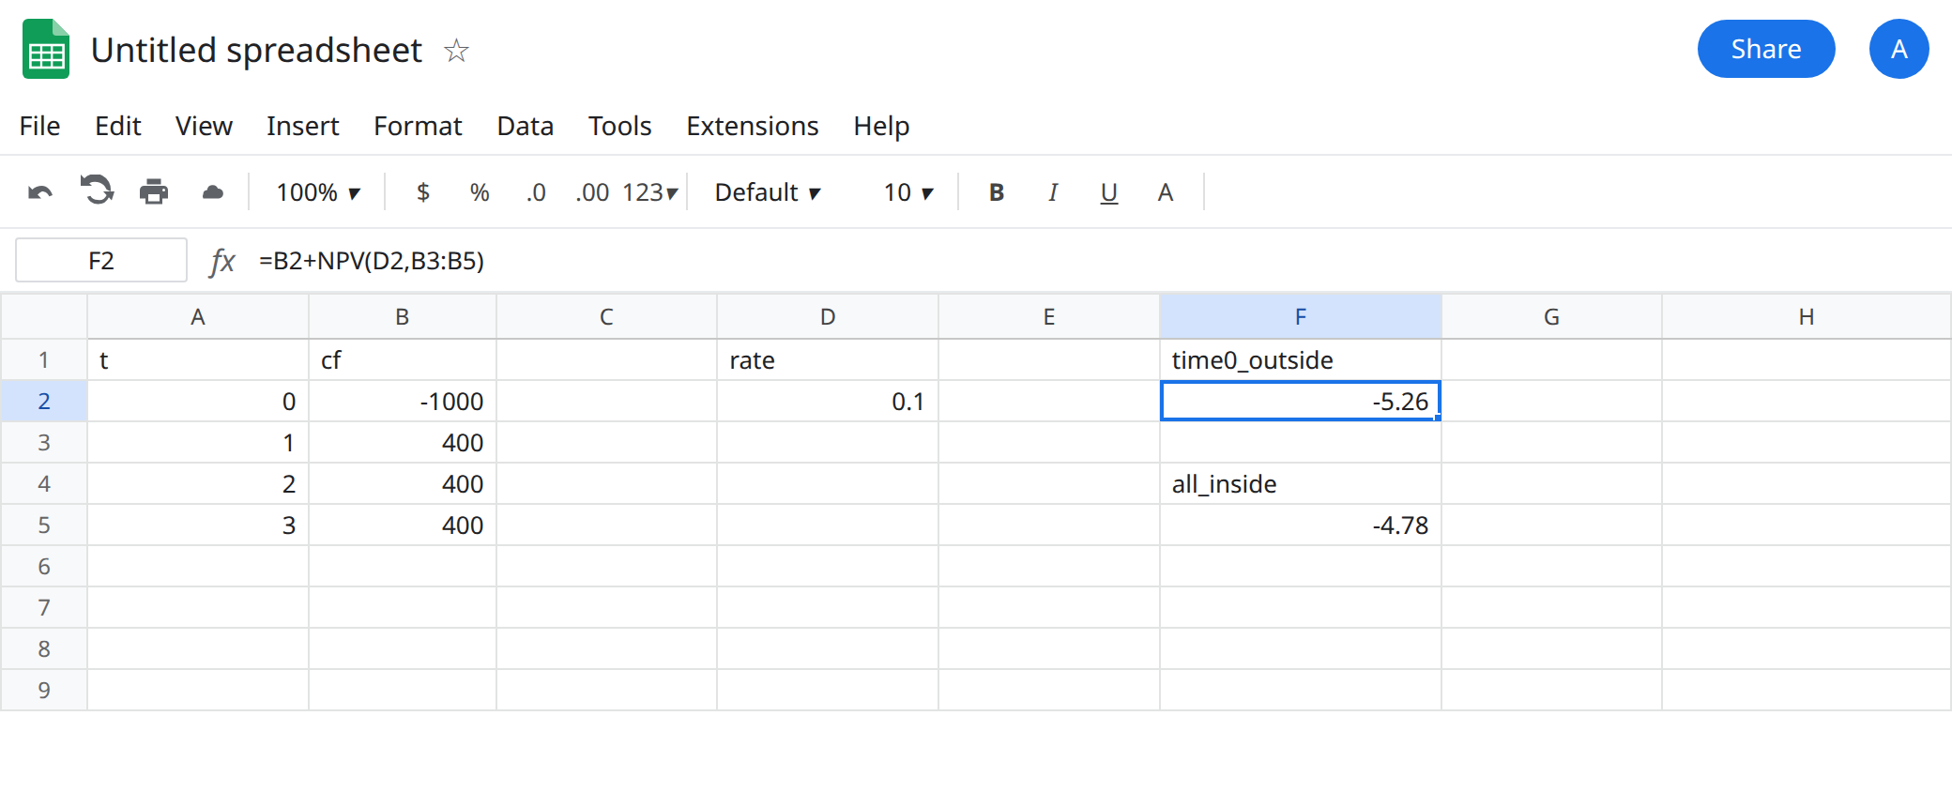Open the Data menu

click(x=526, y=126)
